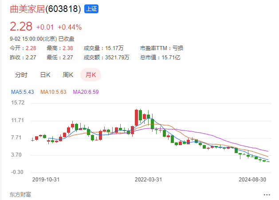Click the 上证 exchange badge
The height and width of the screenshot is (200, 279).
pyautogui.click(x=91, y=9)
